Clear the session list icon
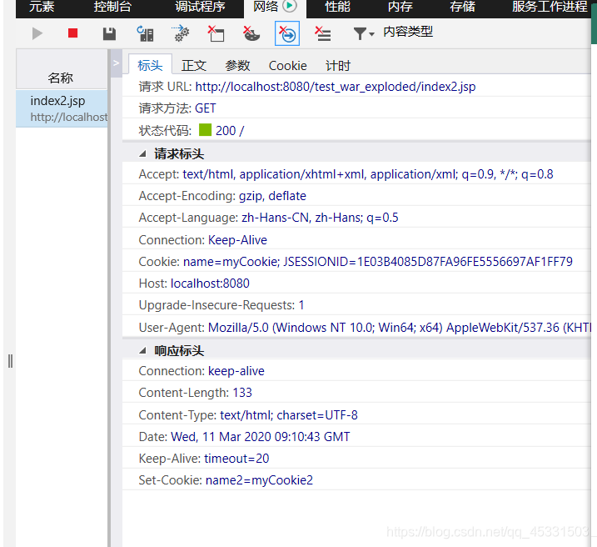 coord(323,33)
